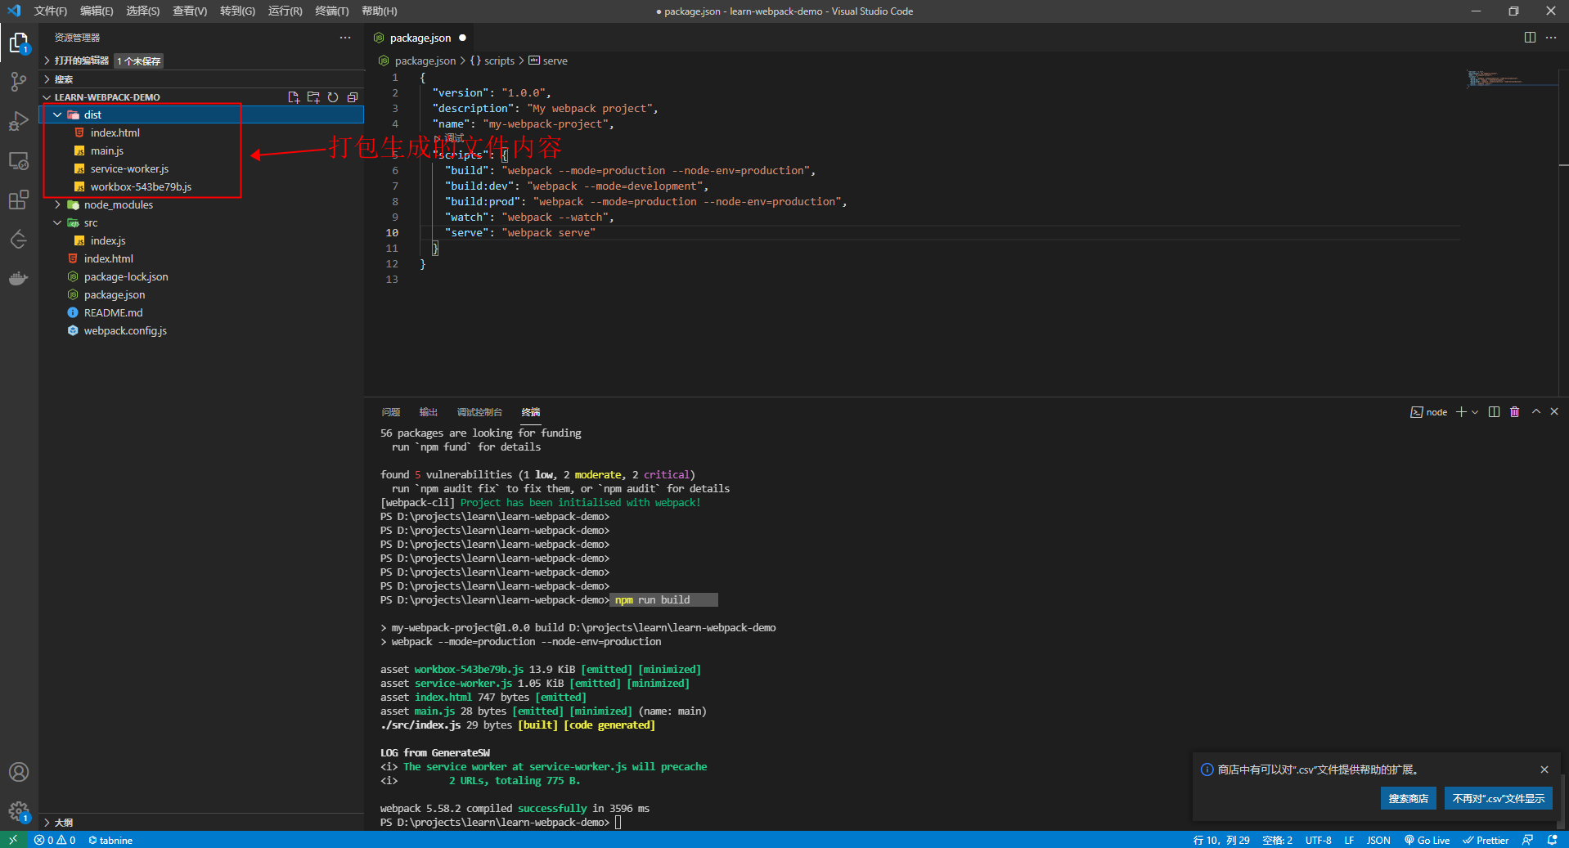The height and width of the screenshot is (848, 1569).
Task: Collapse all folders in explorer
Action: pos(353,97)
